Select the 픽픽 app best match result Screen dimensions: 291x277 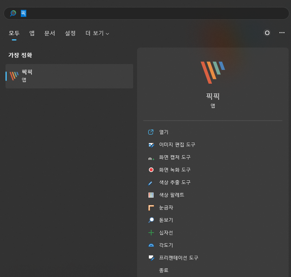[69, 76]
